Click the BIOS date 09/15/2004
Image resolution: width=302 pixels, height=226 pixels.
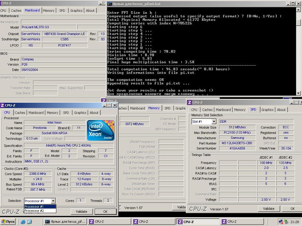[63, 70]
